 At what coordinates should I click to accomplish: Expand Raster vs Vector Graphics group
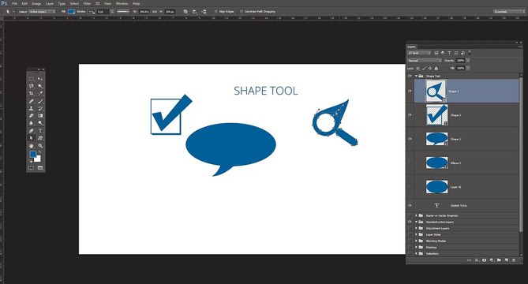click(x=416, y=215)
